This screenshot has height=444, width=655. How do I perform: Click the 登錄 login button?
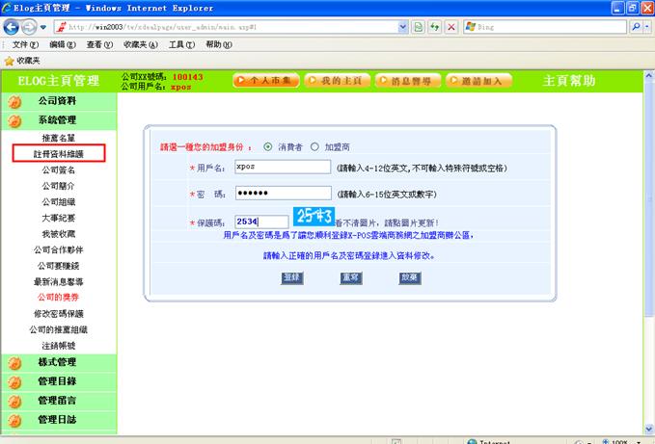pyautogui.click(x=291, y=277)
